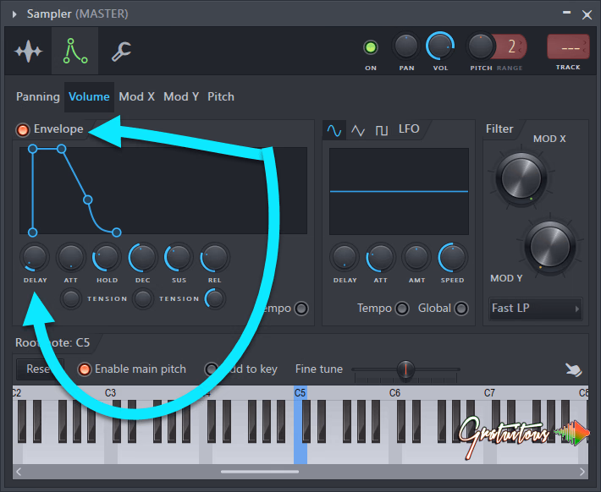This screenshot has width=601, height=492.
Task: Click the envelope HOLD knob
Action: click(106, 256)
